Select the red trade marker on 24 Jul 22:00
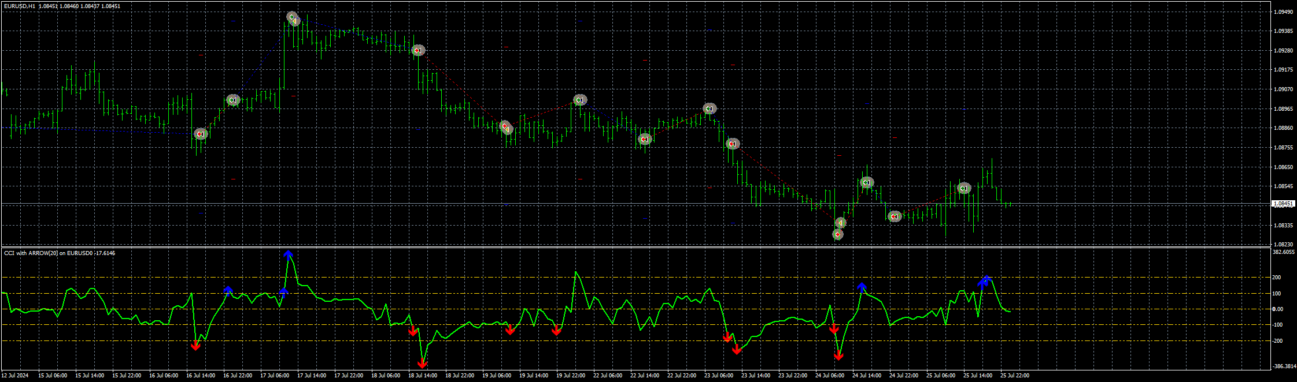This screenshot has width=1297, height=382. pos(895,216)
